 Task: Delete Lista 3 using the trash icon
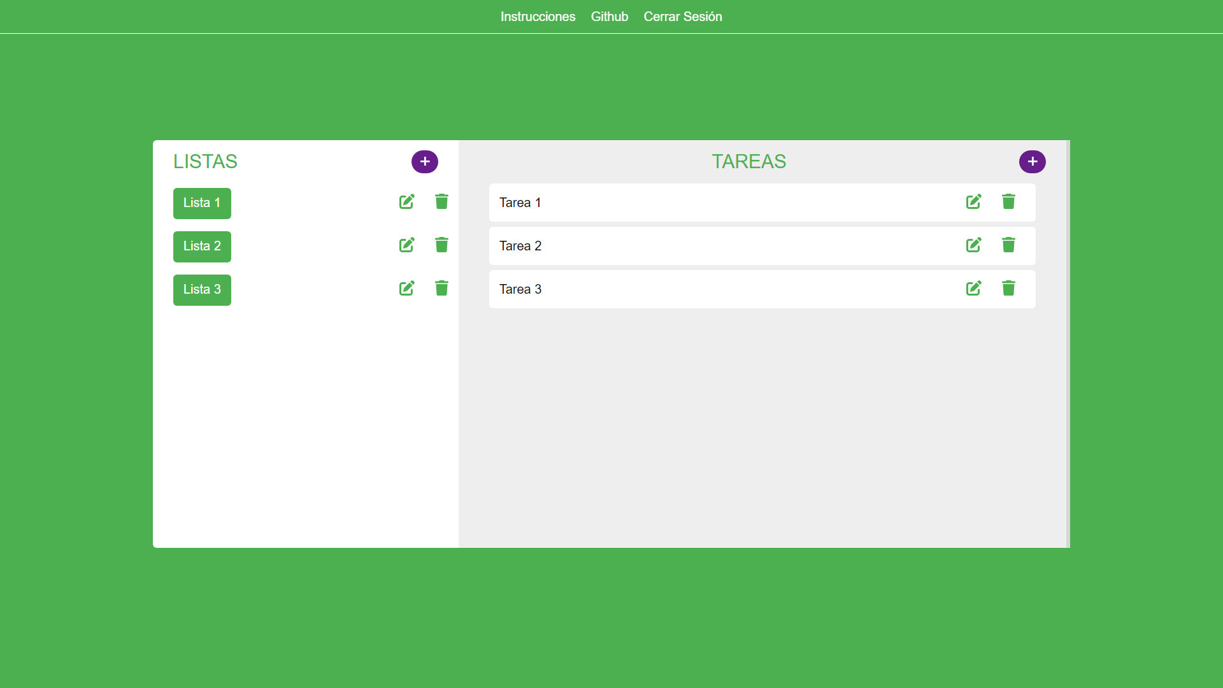(441, 288)
